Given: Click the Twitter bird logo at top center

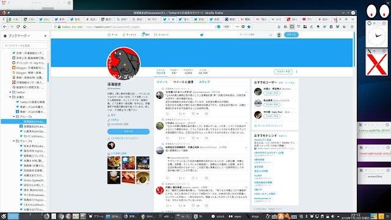Looking at the screenshot, I should coord(202,35).
